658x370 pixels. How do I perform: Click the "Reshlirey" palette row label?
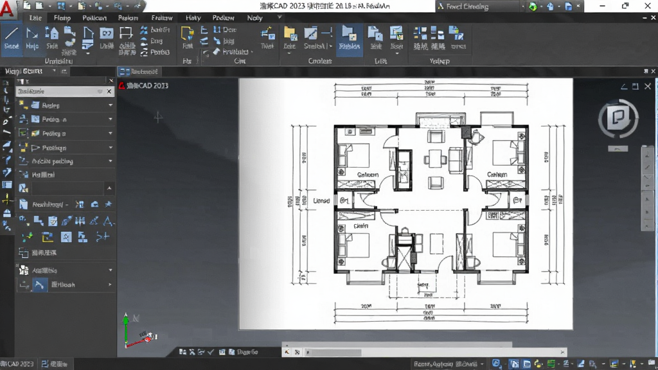click(x=48, y=204)
